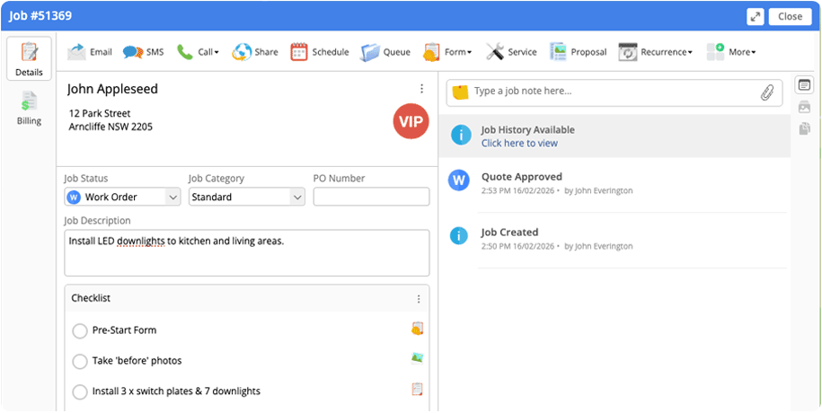
Task: Select the photos view icon in right sidebar
Action: click(805, 107)
